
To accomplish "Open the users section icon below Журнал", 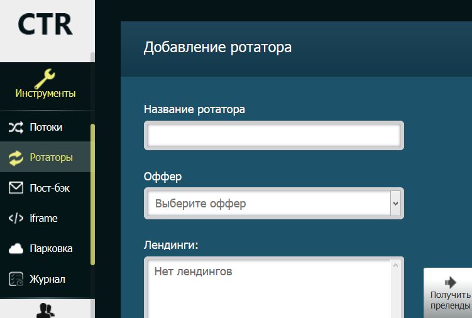I will [45, 310].
